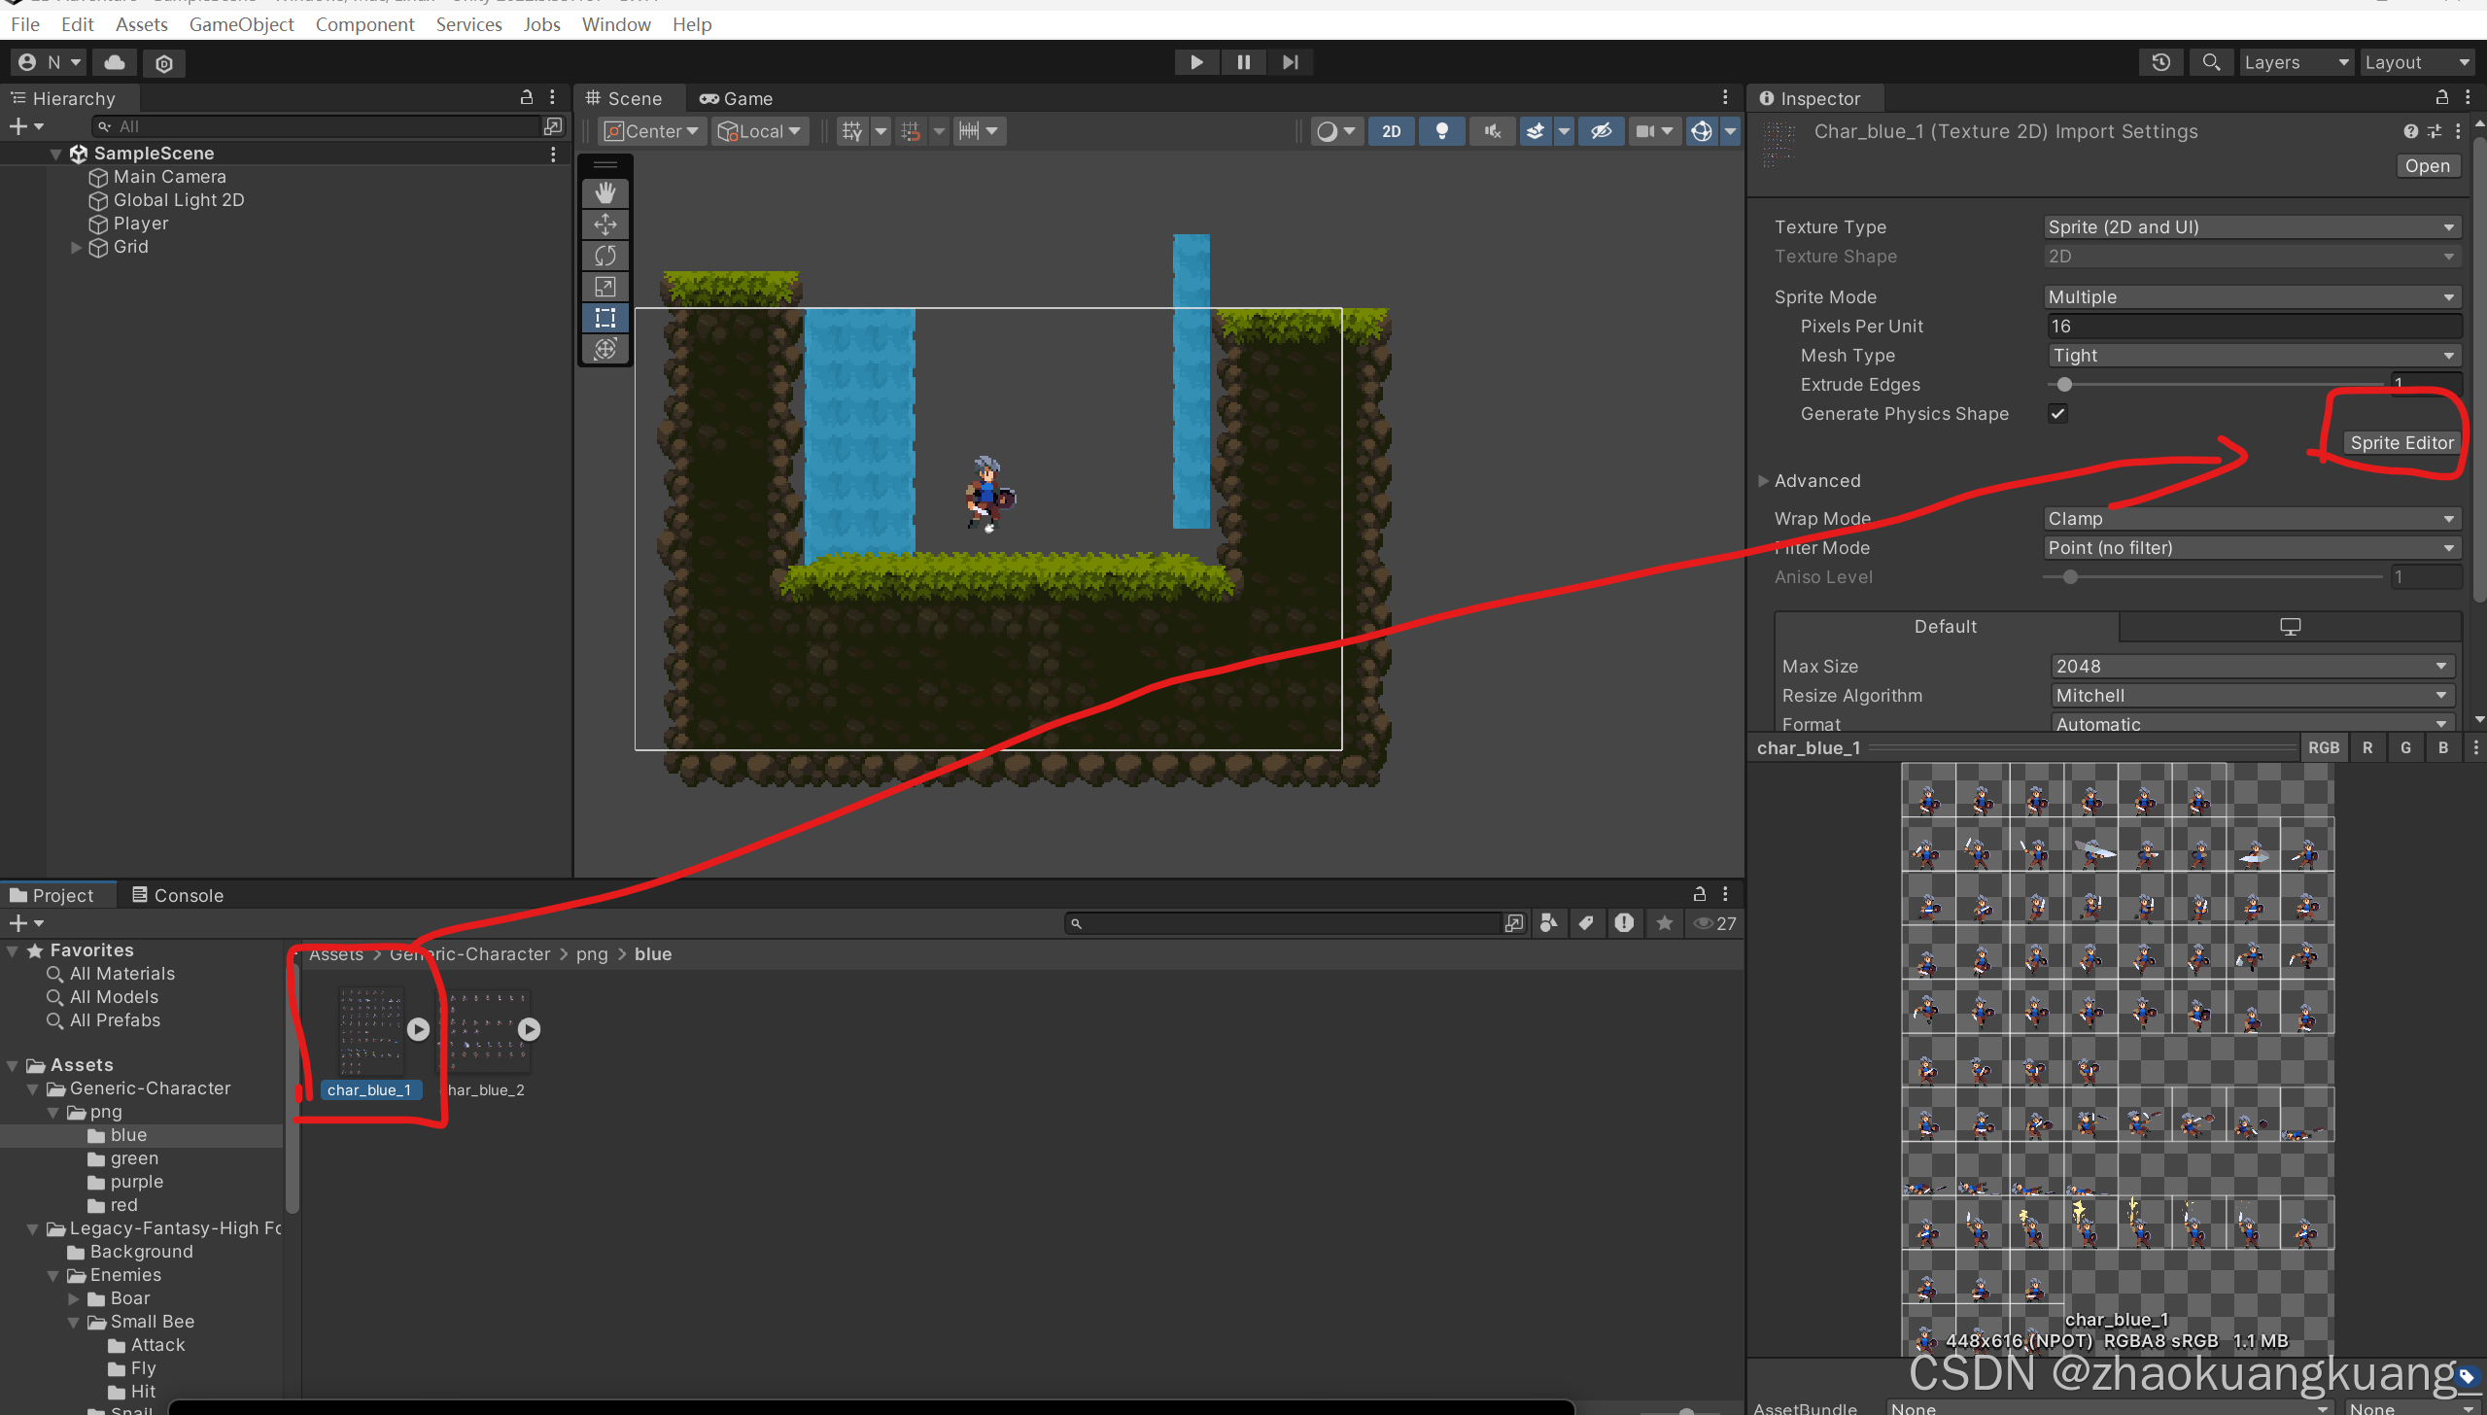2487x1415 pixels.
Task: Select the Hand tool in scene toolbar
Action: [604, 192]
